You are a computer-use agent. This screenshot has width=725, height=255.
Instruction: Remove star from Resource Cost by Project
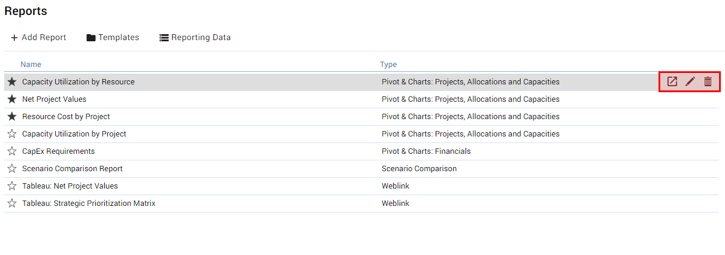(12, 116)
